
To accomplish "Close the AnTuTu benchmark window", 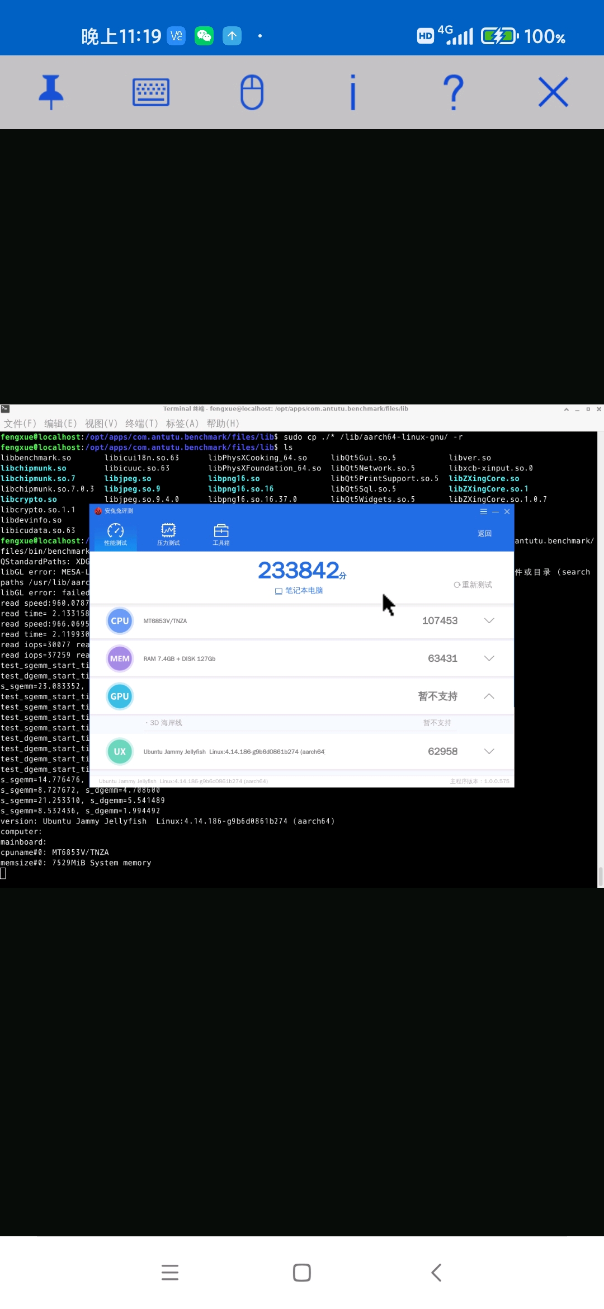I will pyautogui.click(x=507, y=511).
